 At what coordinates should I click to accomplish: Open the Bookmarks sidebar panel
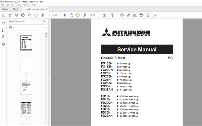3,30
